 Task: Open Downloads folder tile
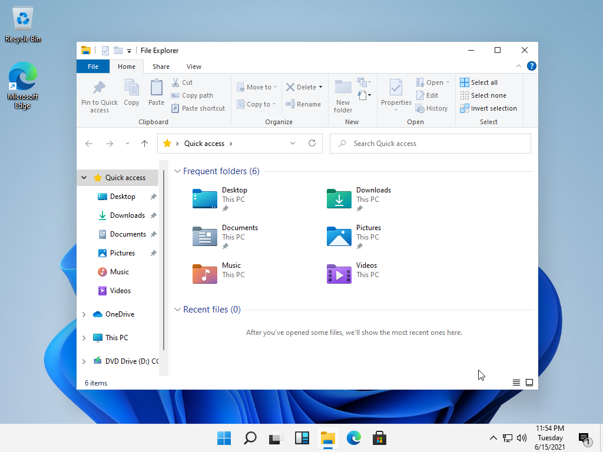pos(359,199)
